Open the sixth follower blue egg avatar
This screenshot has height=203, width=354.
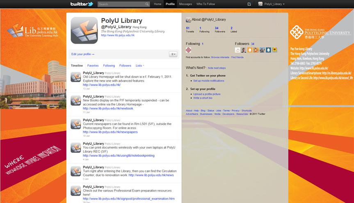pos(268,50)
